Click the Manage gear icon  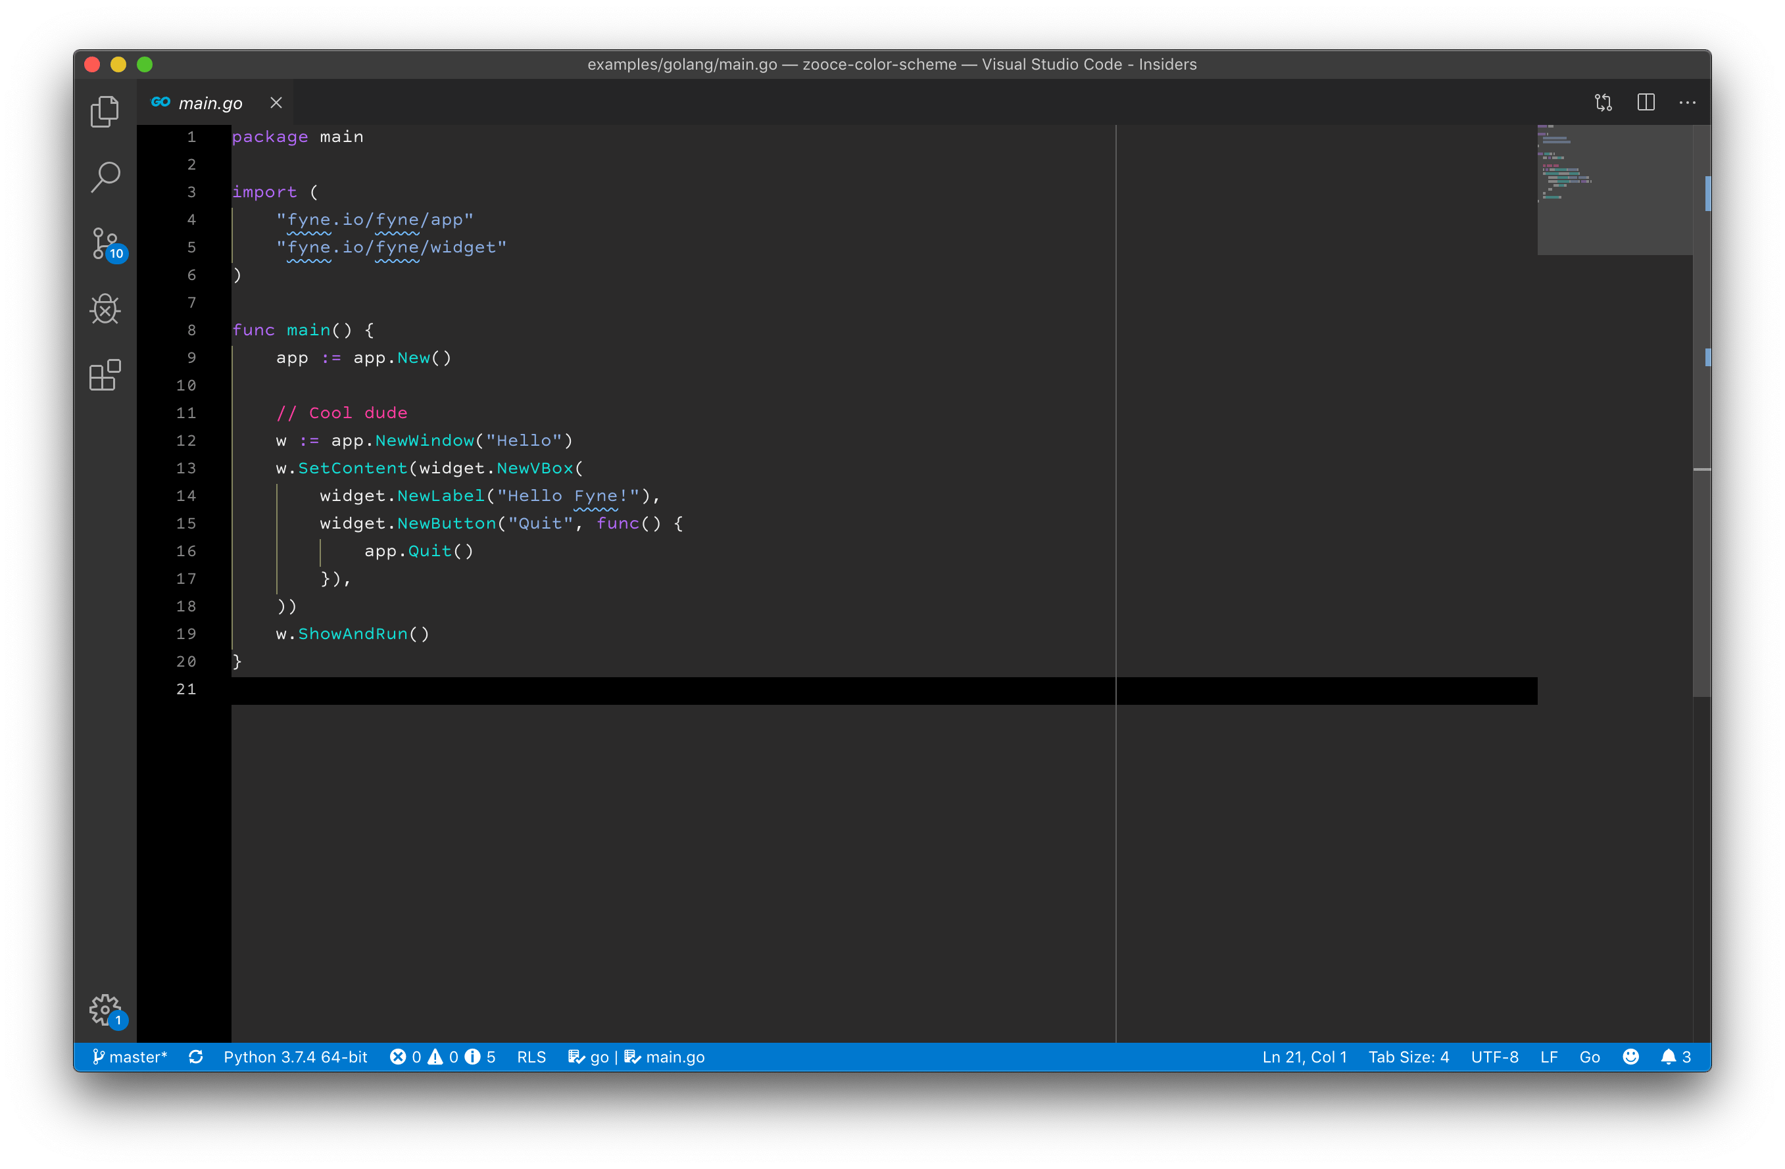(x=105, y=1009)
